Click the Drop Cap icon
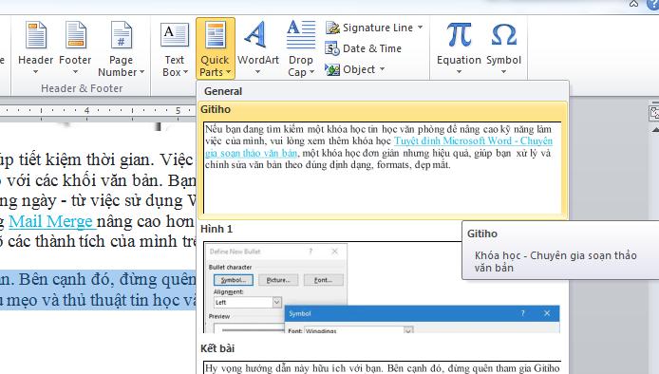Viewport: 659px width, 374px height. [x=300, y=34]
